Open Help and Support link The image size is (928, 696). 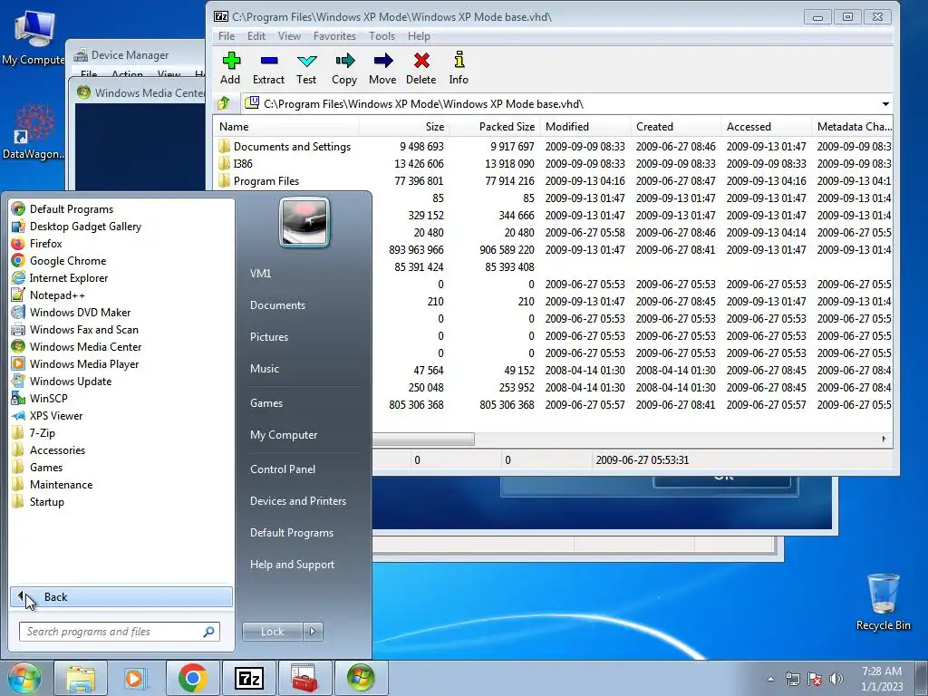pos(292,565)
